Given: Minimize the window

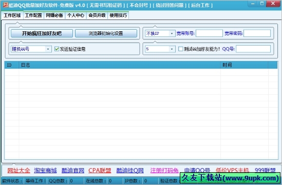Looking at the screenshot, I should tap(253, 4).
